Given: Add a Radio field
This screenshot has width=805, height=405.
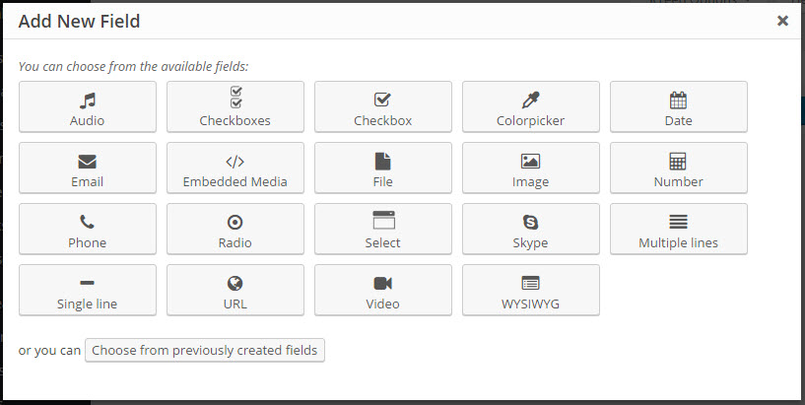Looking at the screenshot, I should pos(235,230).
